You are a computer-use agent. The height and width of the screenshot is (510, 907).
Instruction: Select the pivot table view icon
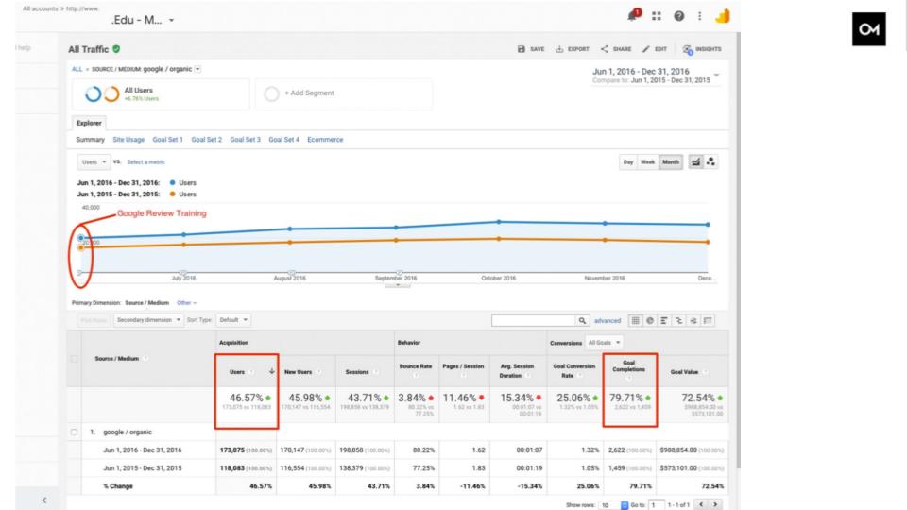click(708, 320)
